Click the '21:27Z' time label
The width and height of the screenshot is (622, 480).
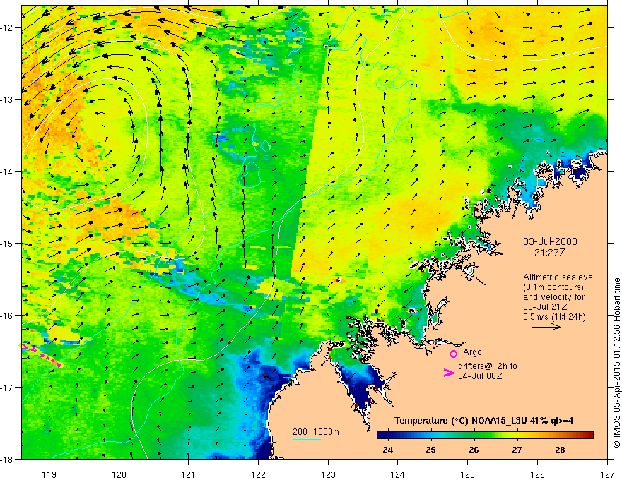click(549, 252)
